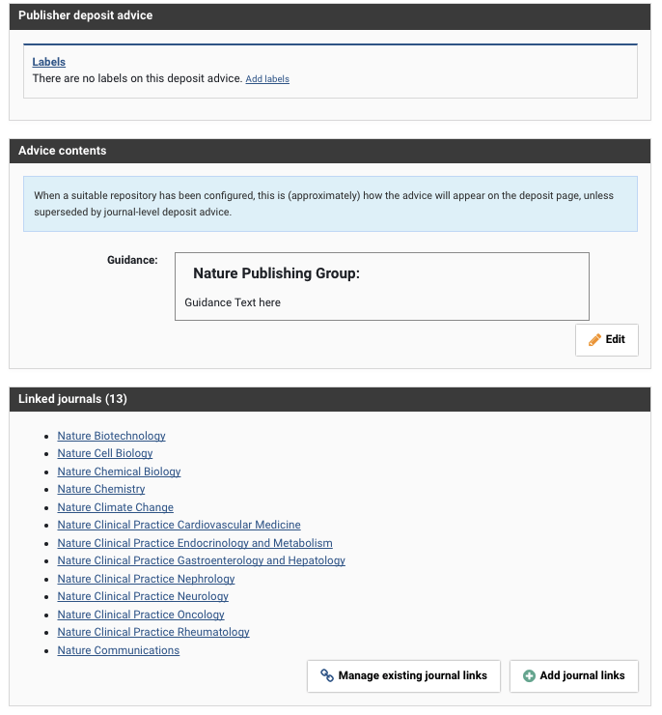Open the Labels heading link

(49, 62)
